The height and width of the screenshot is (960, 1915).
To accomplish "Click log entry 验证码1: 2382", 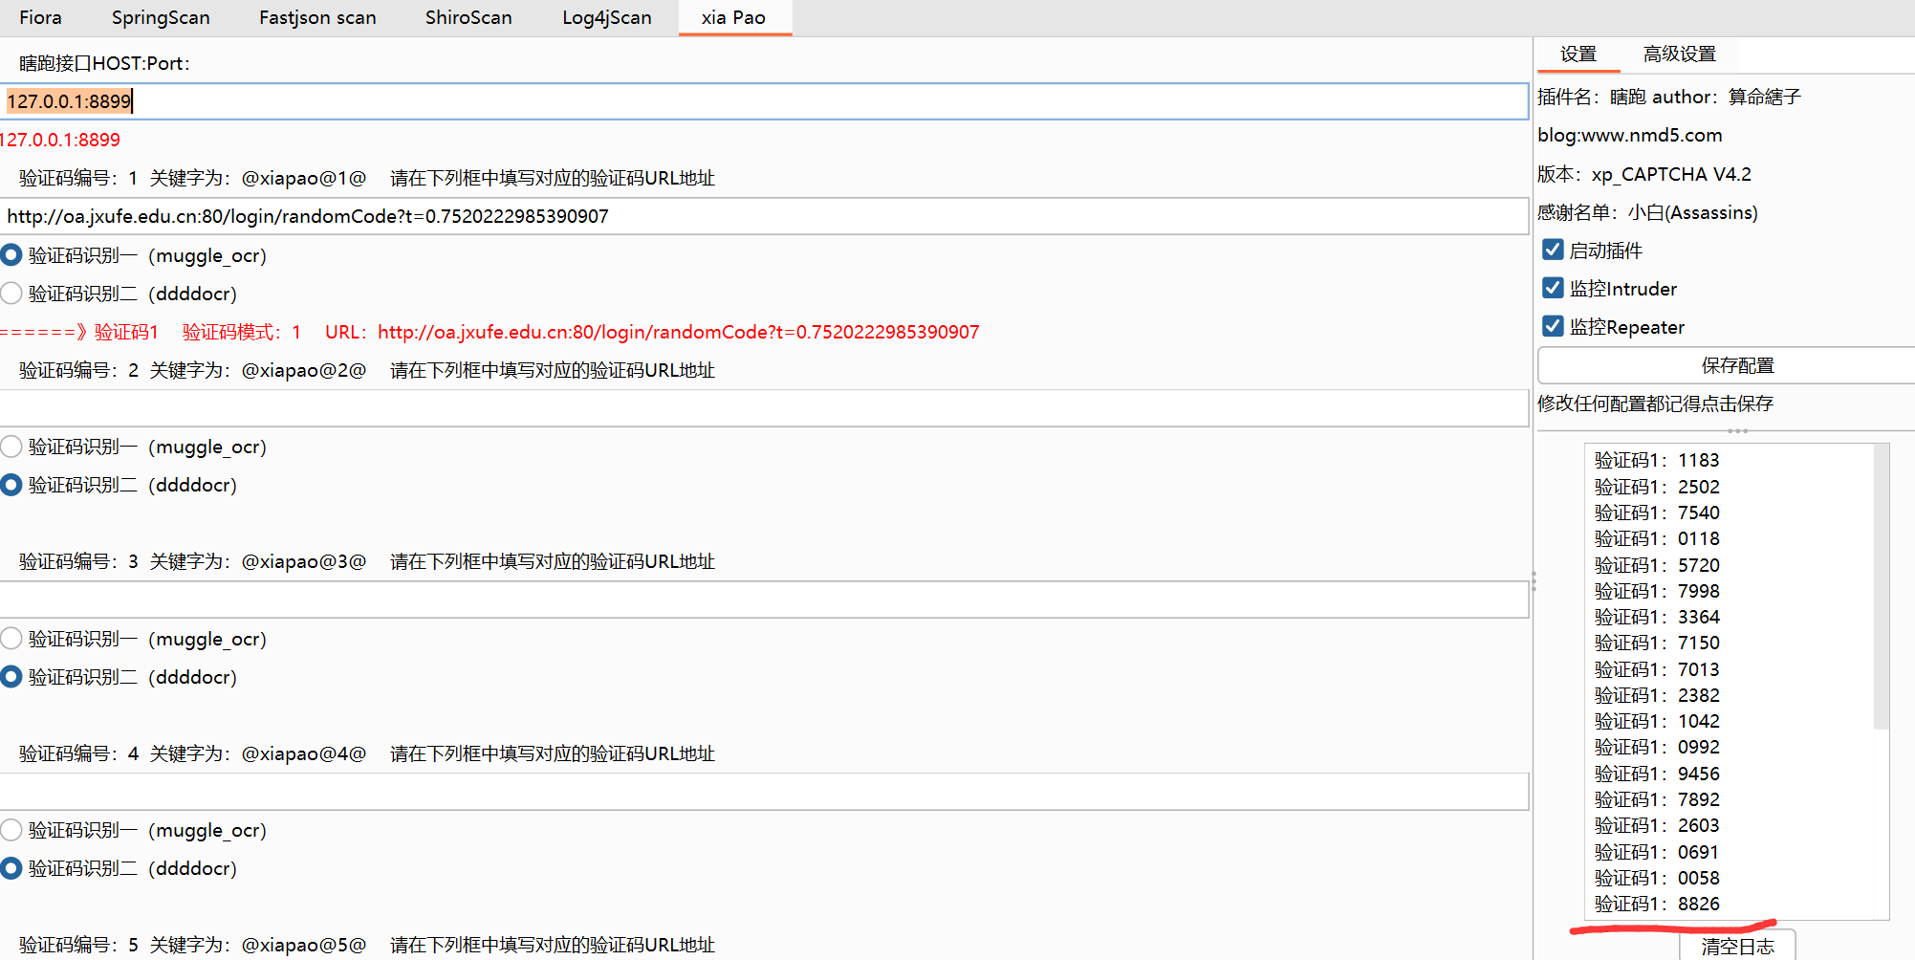I will coord(1657,695).
